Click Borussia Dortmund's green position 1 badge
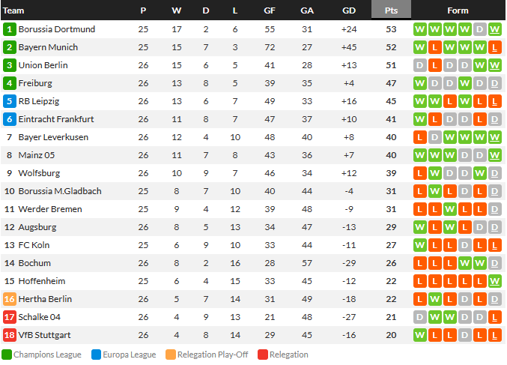Viewport: 507px width, 365px height. (10, 29)
